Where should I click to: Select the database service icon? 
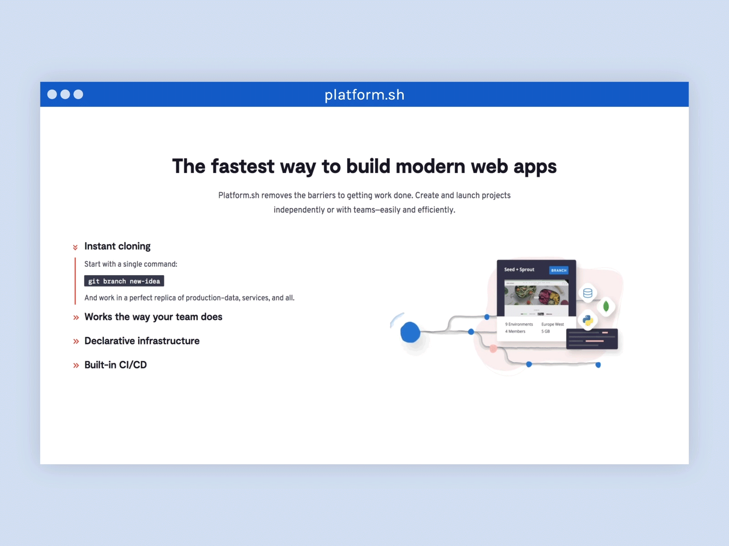pyautogui.click(x=588, y=293)
